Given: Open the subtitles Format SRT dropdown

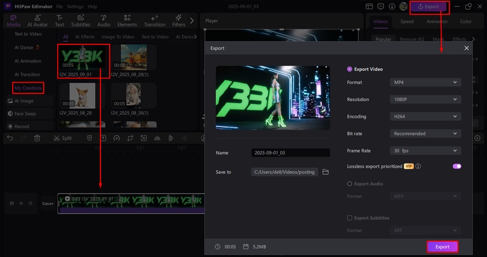Looking at the screenshot, I should click(x=426, y=230).
